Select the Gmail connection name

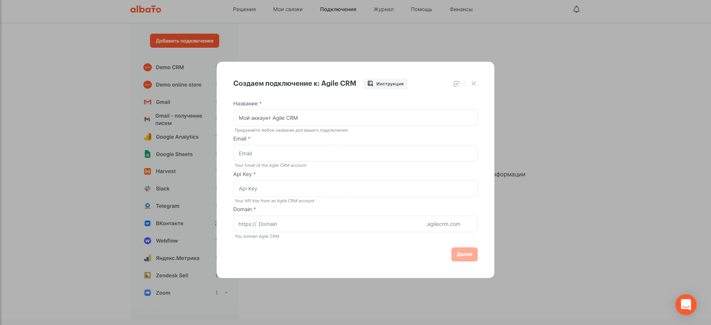tap(163, 102)
